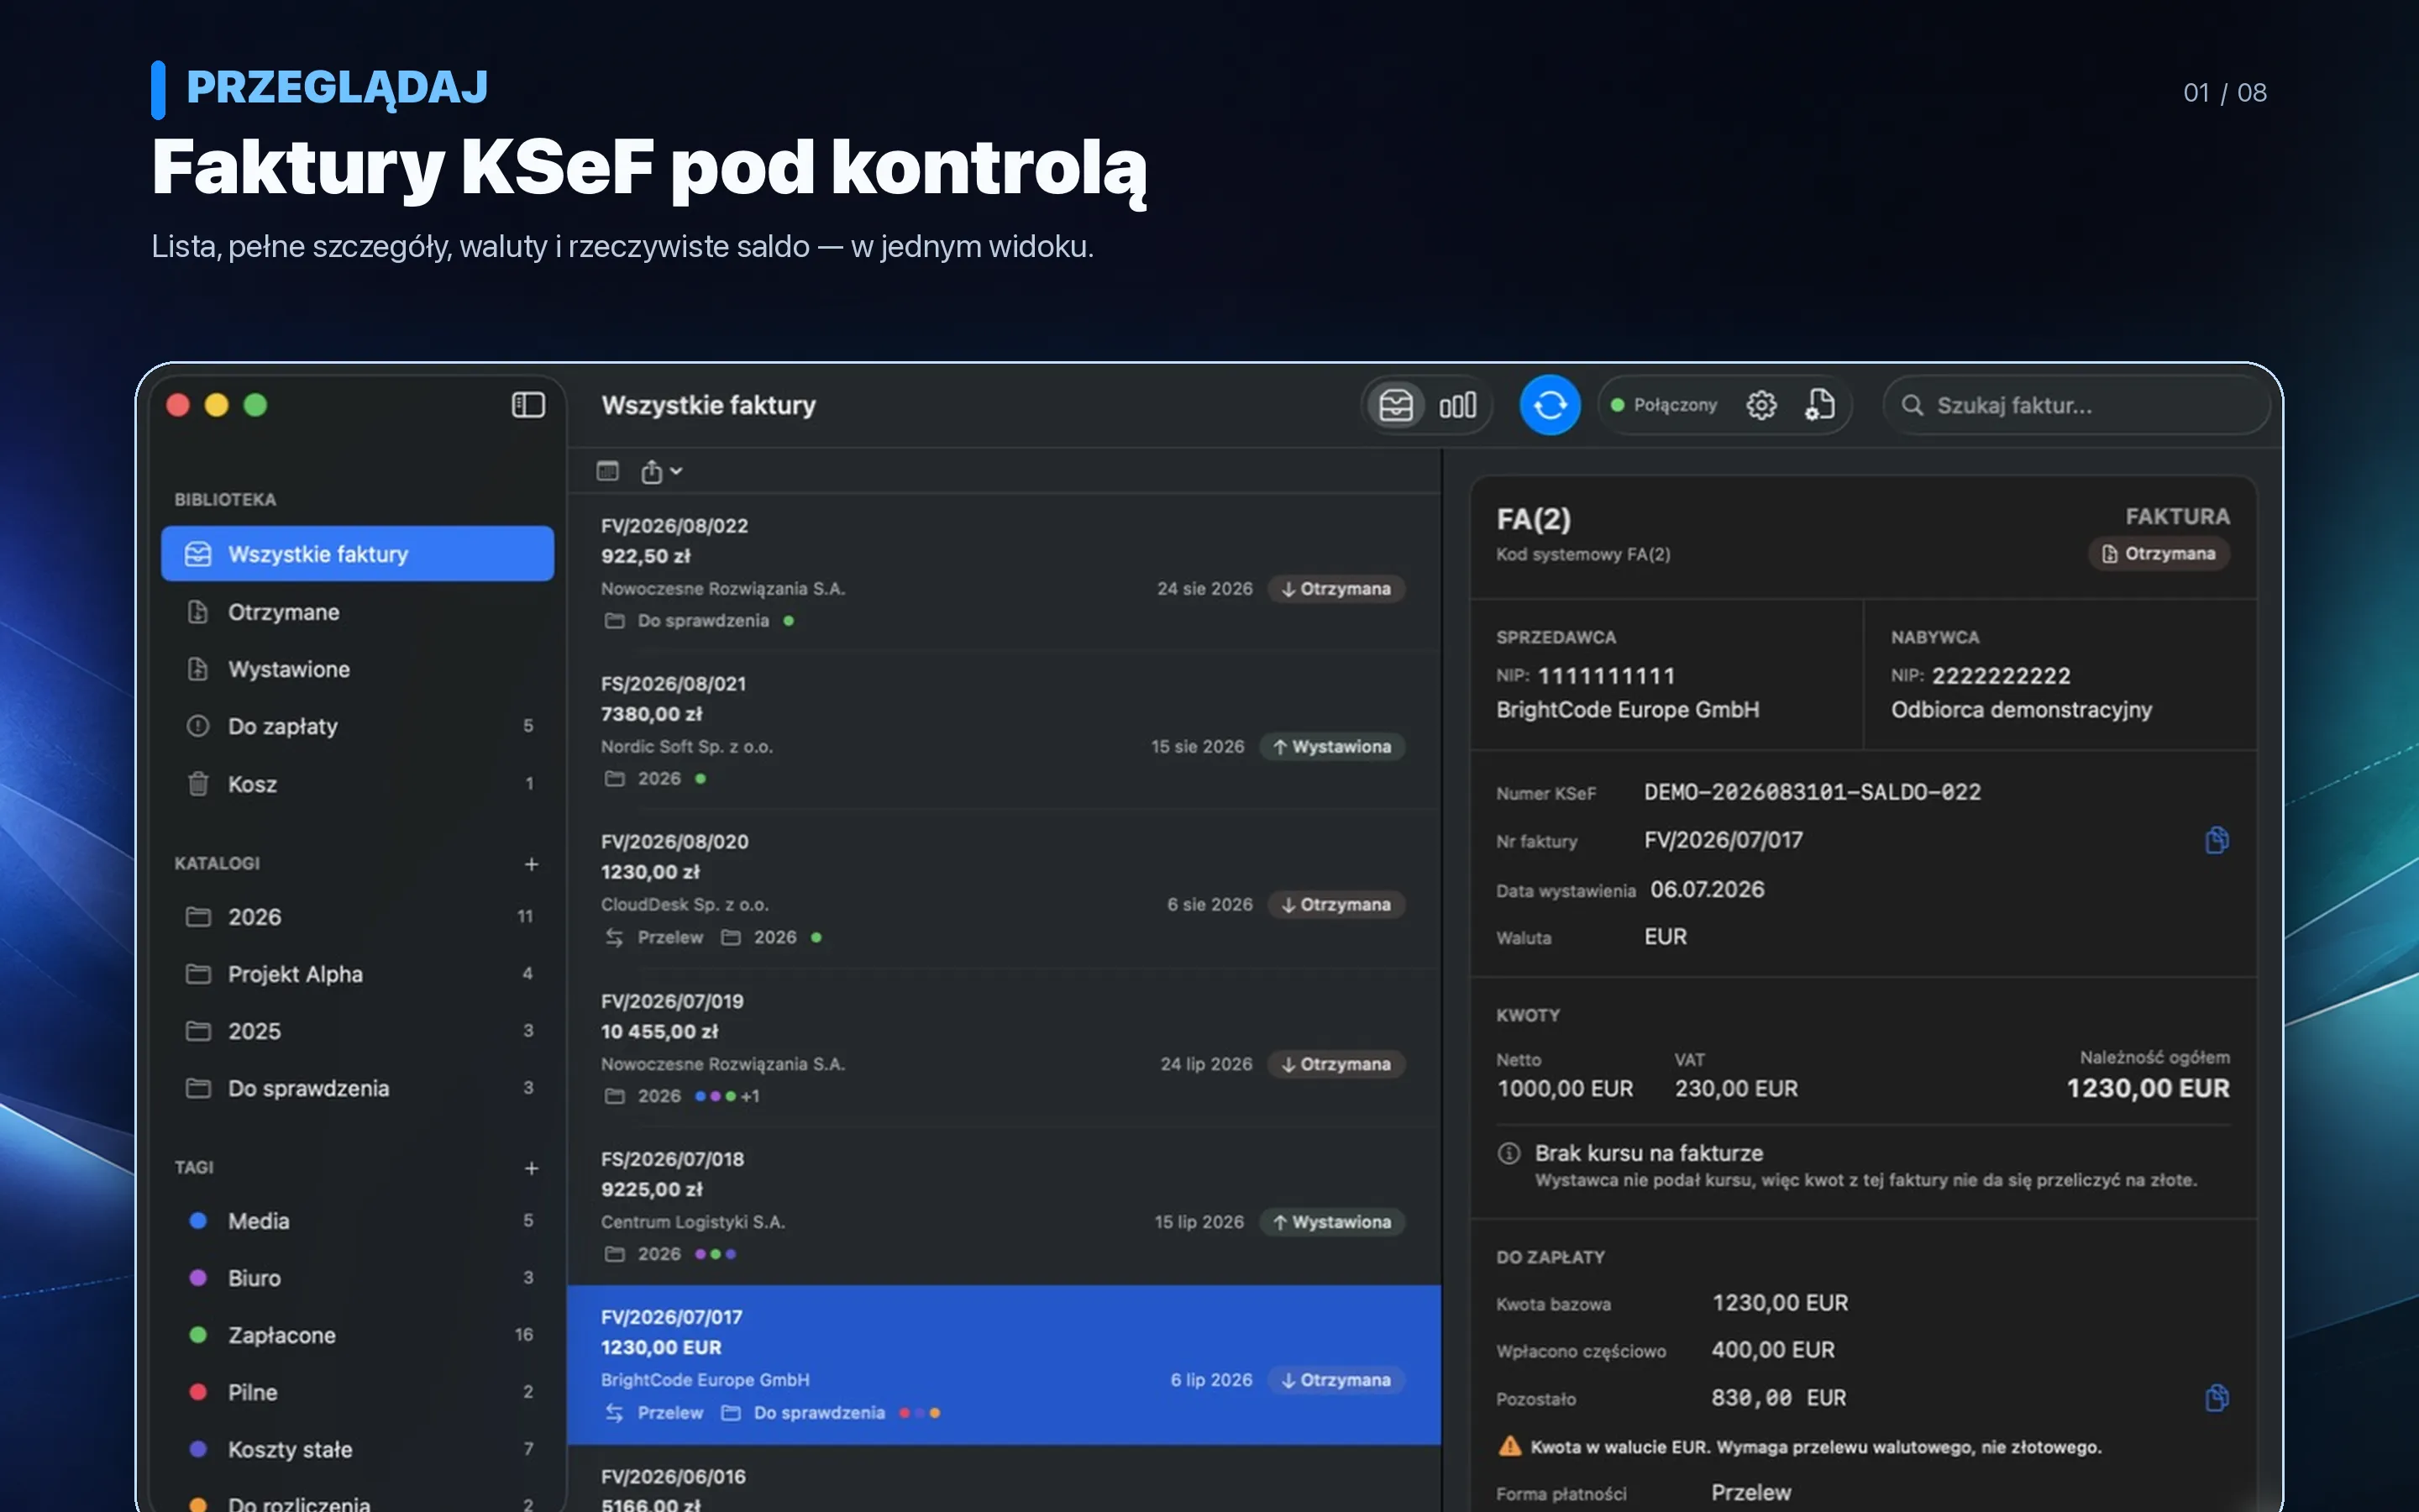Click the Wystawiona badge on Nordic Soft invoice

click(x=1331, y=747)
